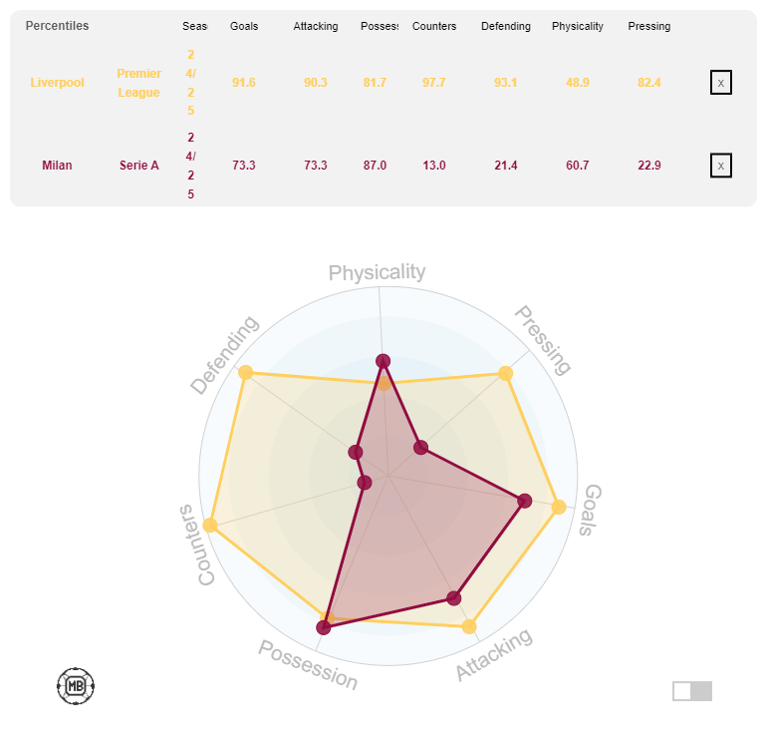Click the Possession axis label on the radar
The image size is (770, 731).
tap(308, 664)
